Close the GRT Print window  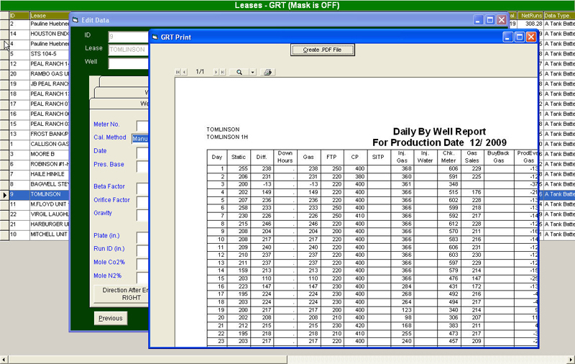531,37
